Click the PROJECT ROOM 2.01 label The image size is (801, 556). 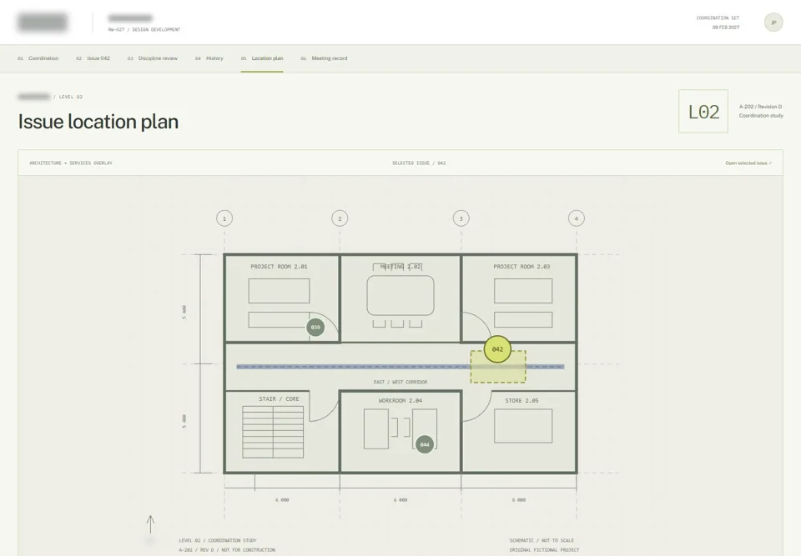coord(279,267)
